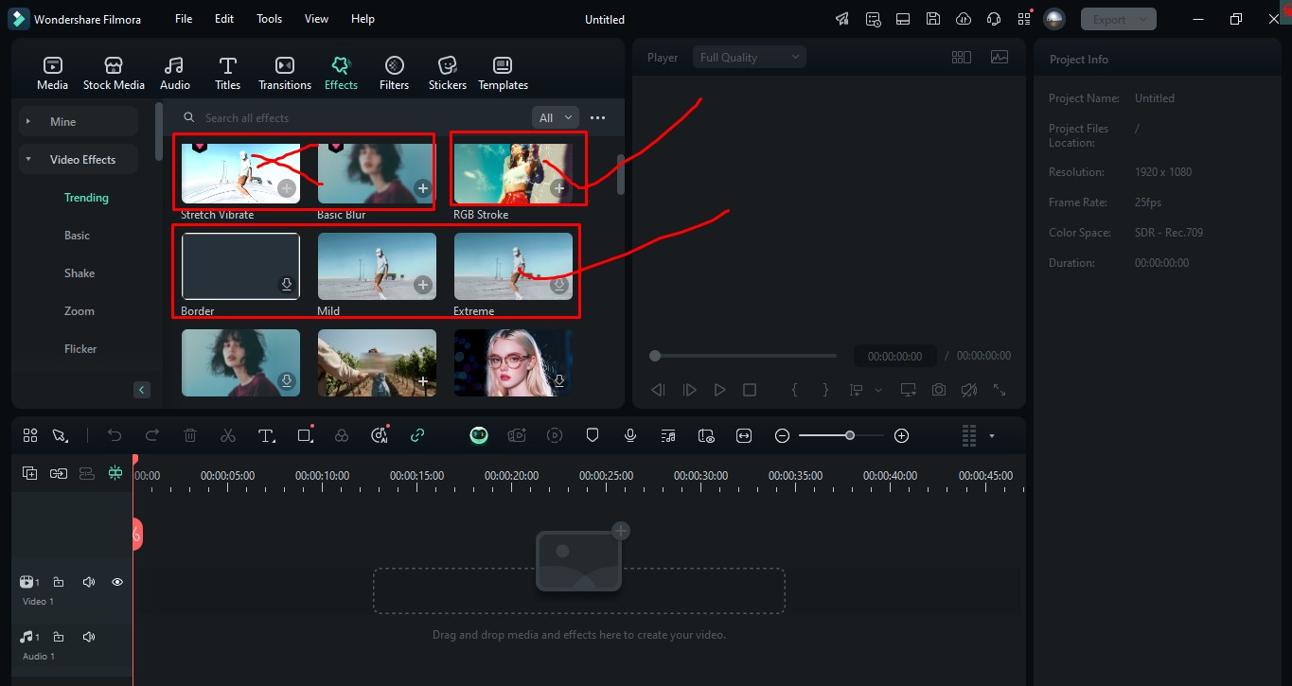This screenshot has width=1292, height=686.
Task: Open the Tools menu
Action: point(269,19)
